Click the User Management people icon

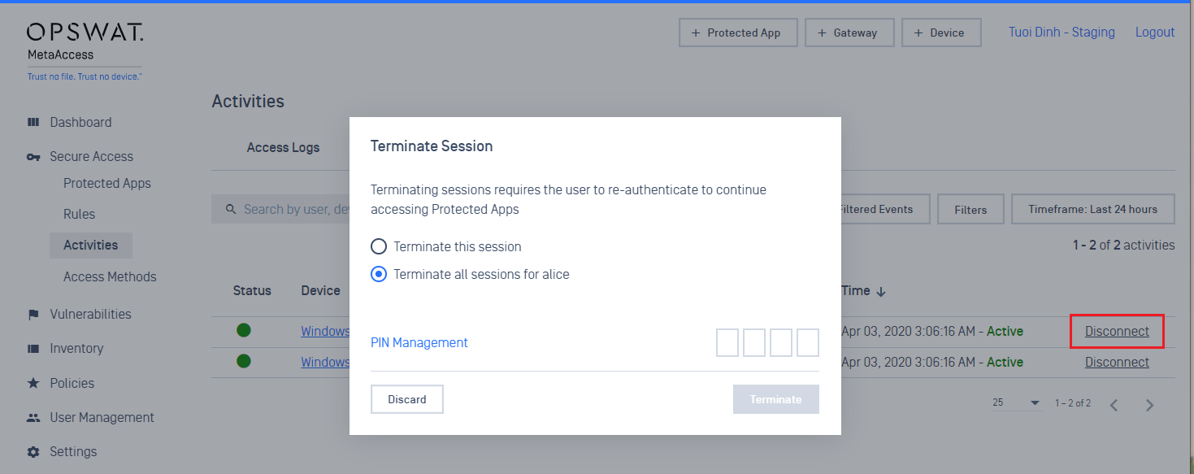[x=33, y=418]
